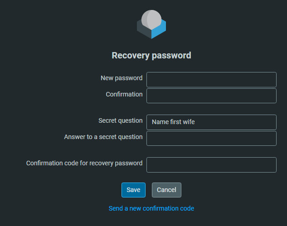
Task: Save the new recovery password
Action: [x=133, y=190]
